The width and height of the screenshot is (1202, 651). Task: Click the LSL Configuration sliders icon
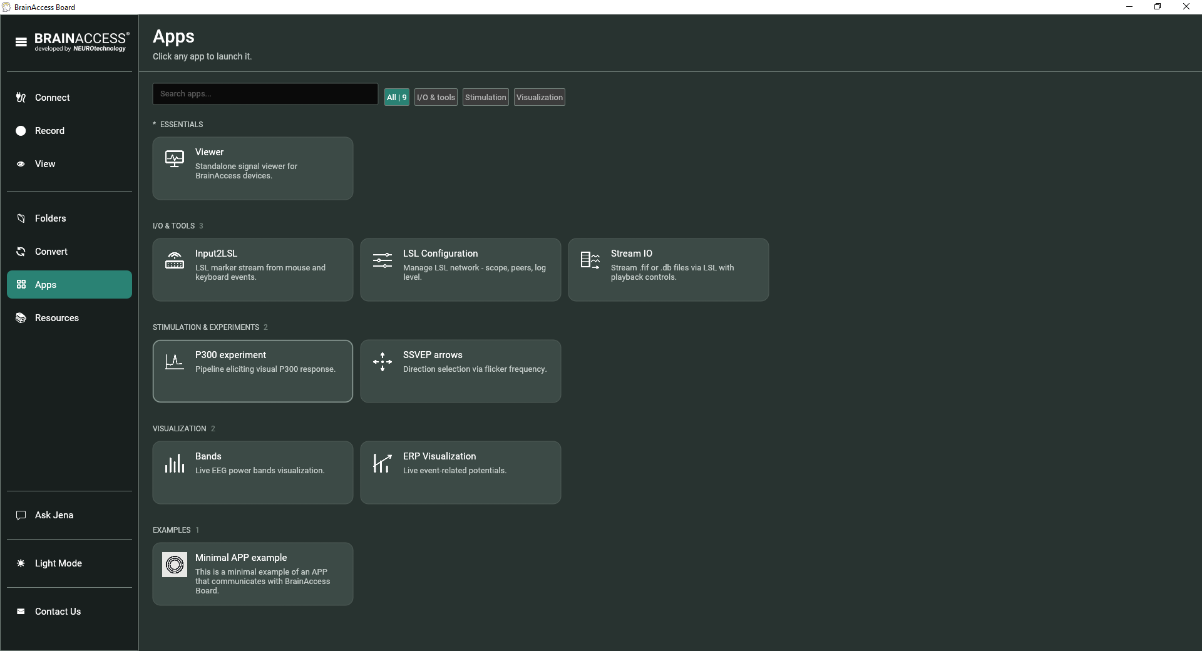[x=383, y=260]
